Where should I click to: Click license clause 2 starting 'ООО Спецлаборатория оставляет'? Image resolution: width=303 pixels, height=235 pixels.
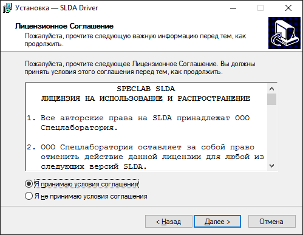point(146,157)
